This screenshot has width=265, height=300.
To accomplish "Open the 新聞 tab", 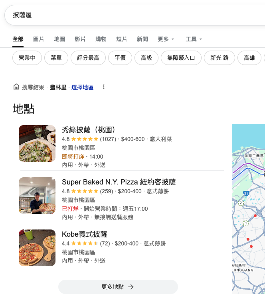I will (x=142, y=39).
